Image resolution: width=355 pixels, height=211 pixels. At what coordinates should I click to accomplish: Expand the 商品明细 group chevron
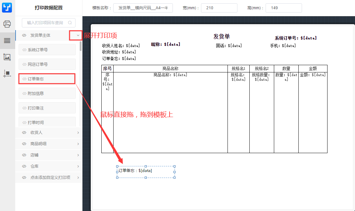(x=78, y=144)
